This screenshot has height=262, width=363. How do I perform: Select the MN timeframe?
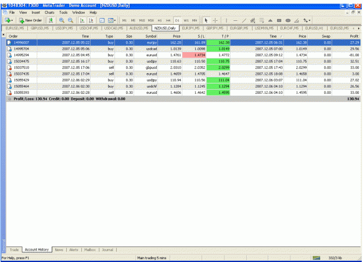point(195,20)
